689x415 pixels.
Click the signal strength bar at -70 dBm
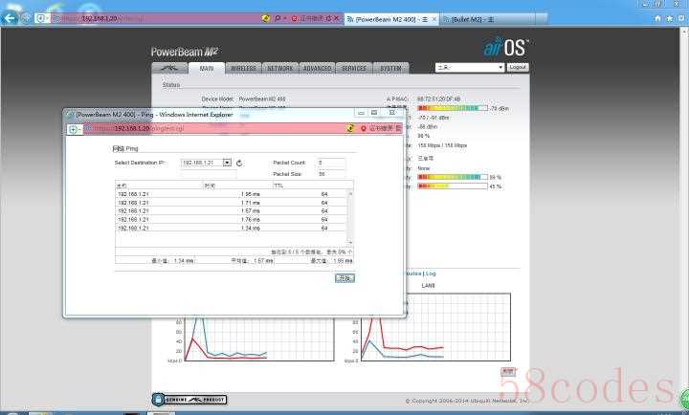453,108
